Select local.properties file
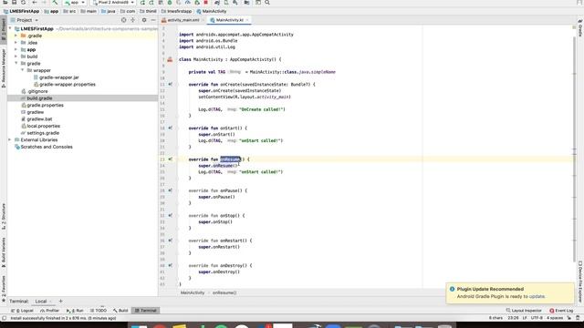The height and width of the screenshot is (328, 584). tap(40, 126)
